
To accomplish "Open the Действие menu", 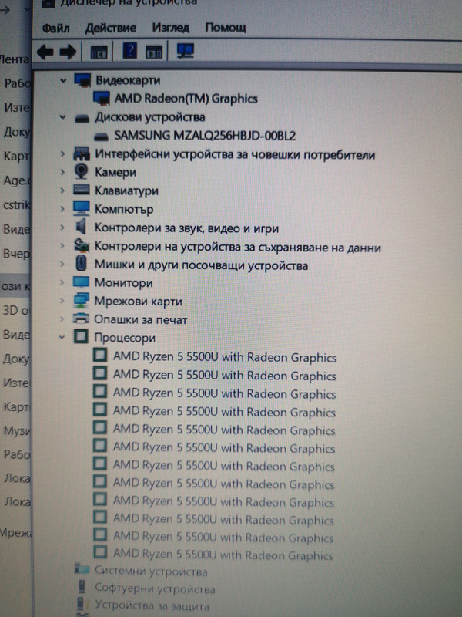I will [x=111, y=28].
